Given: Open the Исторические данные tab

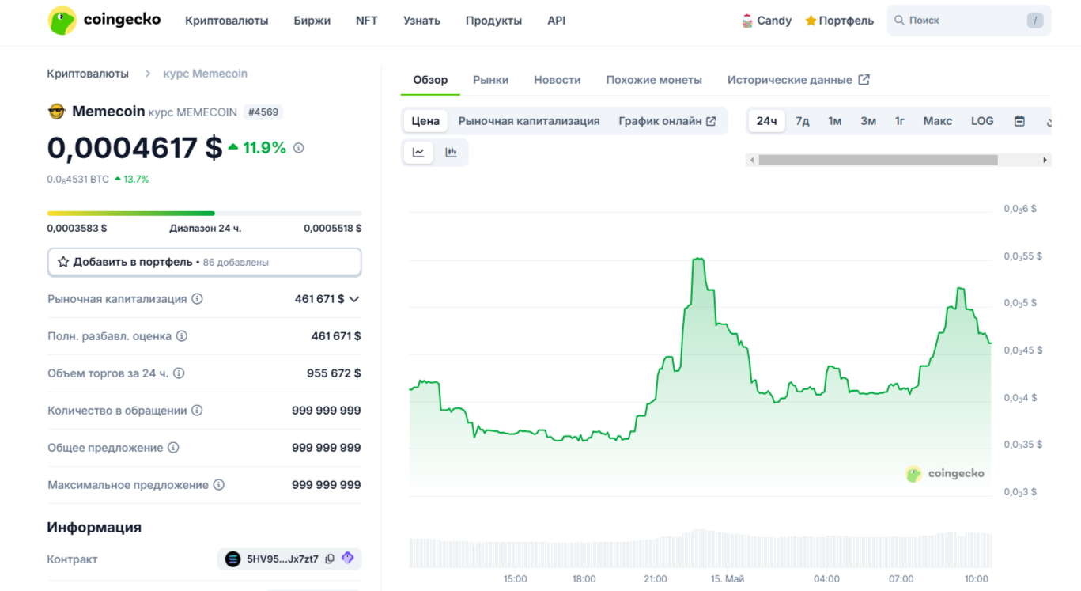Looking at the screenshot, I should (x=799, y=80).
